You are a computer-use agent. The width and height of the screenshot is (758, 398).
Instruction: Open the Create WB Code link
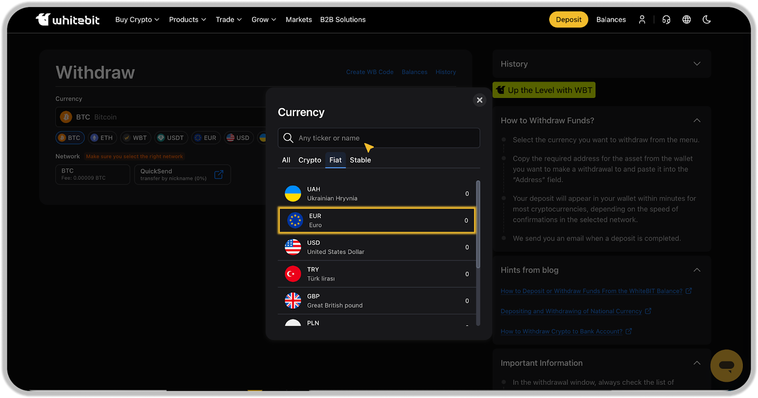(370, 72)
